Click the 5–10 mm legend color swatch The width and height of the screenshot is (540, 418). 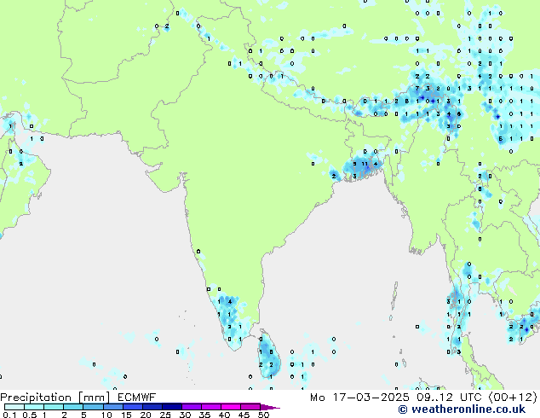[94, 407]
